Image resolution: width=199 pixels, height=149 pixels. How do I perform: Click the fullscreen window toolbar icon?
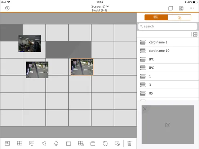(x=68, y=144)
